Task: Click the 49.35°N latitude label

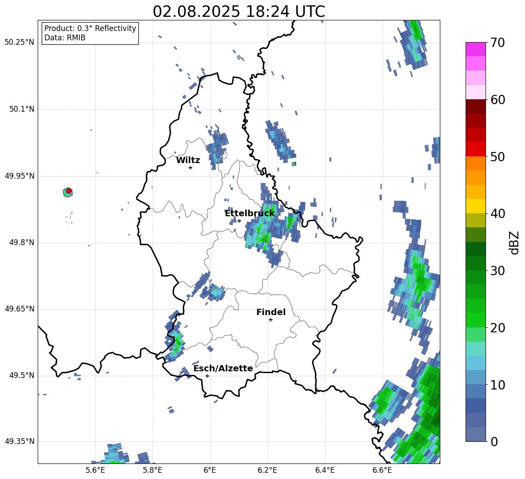Action: click(x=20, y=441)
